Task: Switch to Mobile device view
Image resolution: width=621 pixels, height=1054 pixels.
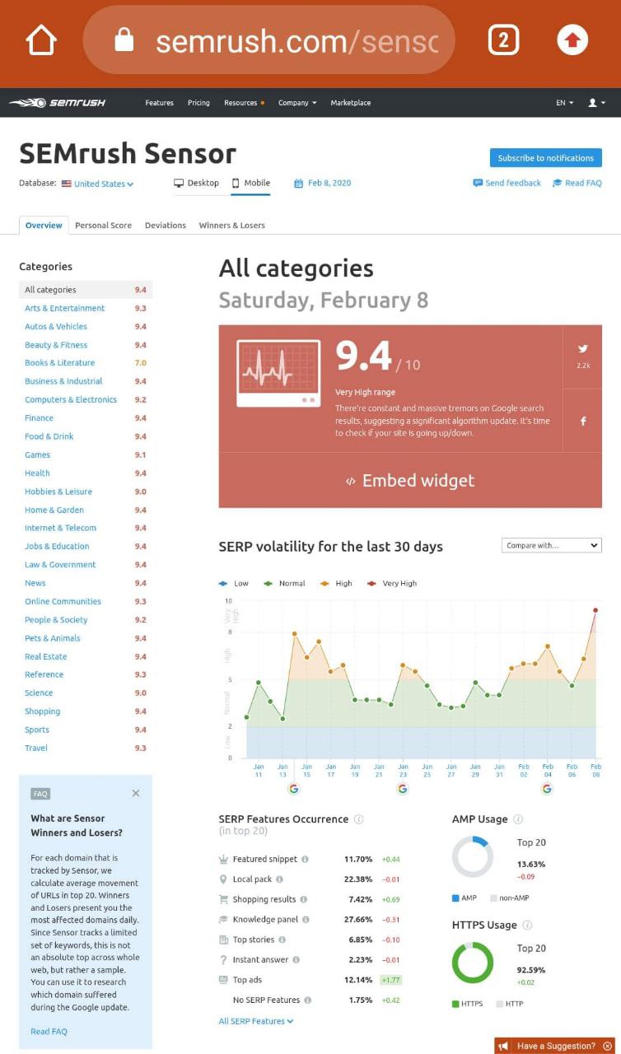Action: [x=250, y=183]
